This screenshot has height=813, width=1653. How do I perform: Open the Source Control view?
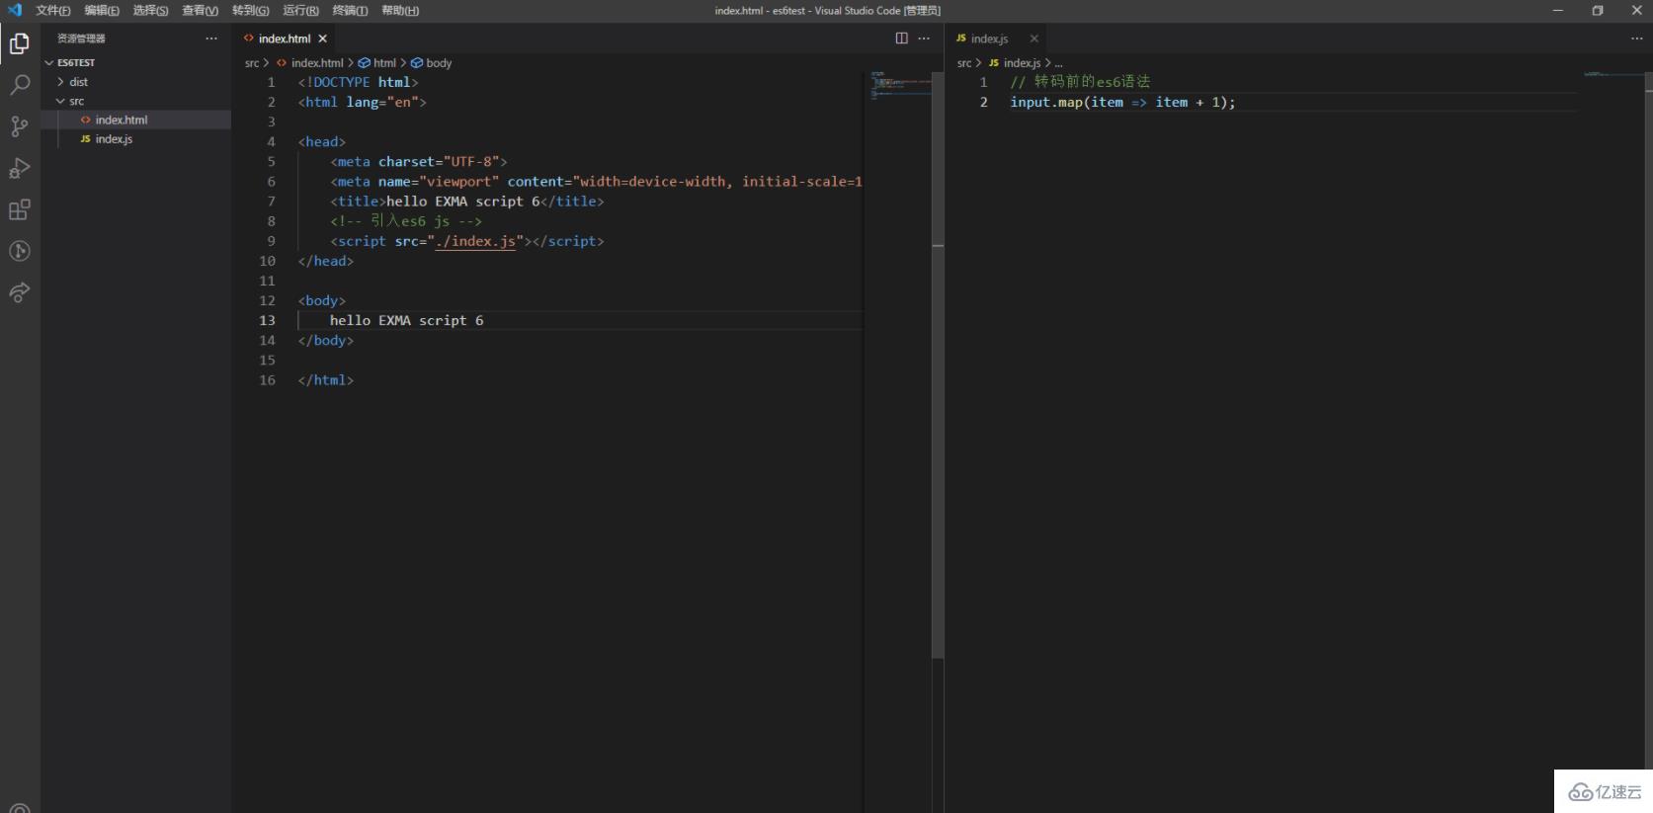(19, 126)
